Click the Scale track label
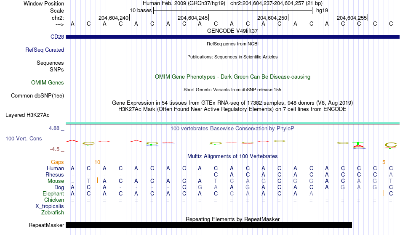The image size is (400, 235). (57, 11)
